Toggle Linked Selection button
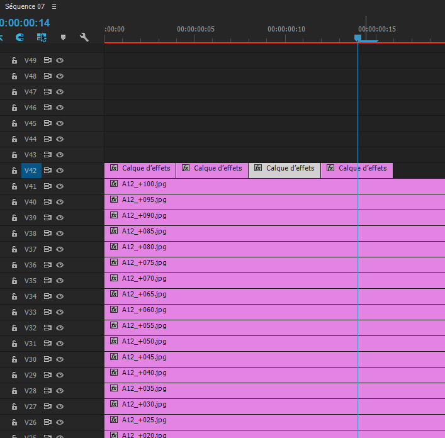 [x=42, y=38]
